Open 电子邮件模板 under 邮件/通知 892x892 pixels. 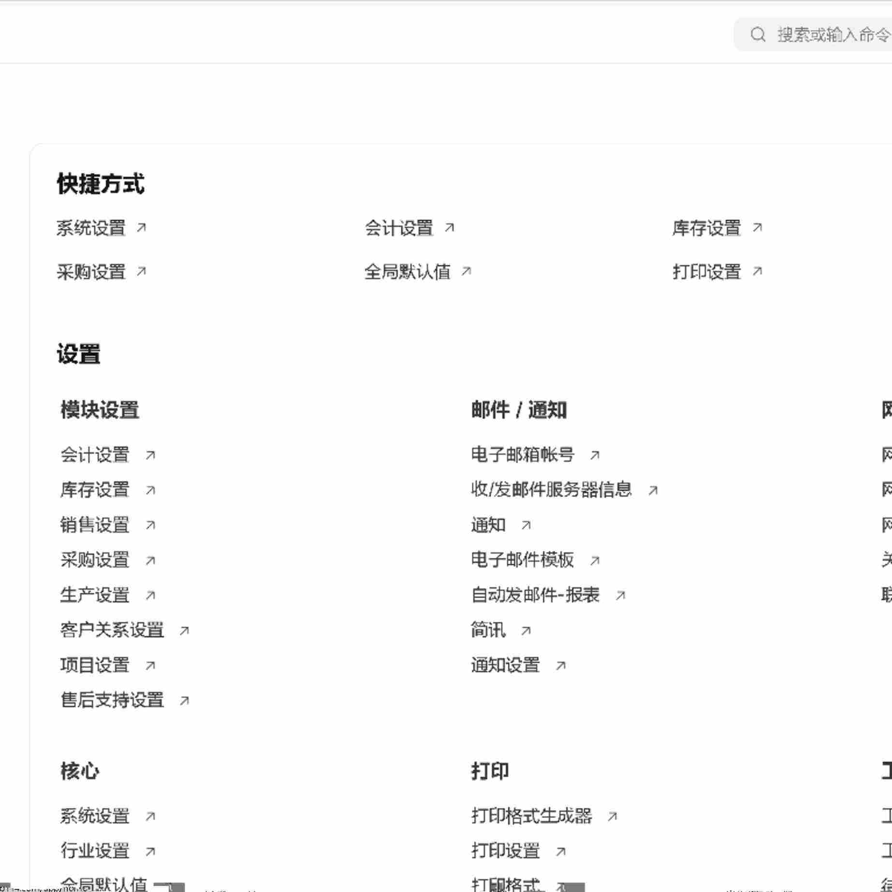pyautogui.click(x=523, y=560)
